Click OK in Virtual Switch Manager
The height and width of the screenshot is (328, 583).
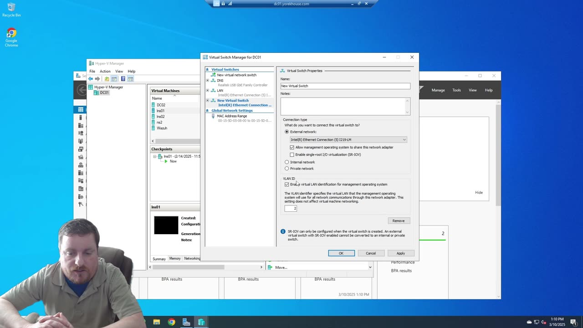pyautogui.click(x=341, y=253)
